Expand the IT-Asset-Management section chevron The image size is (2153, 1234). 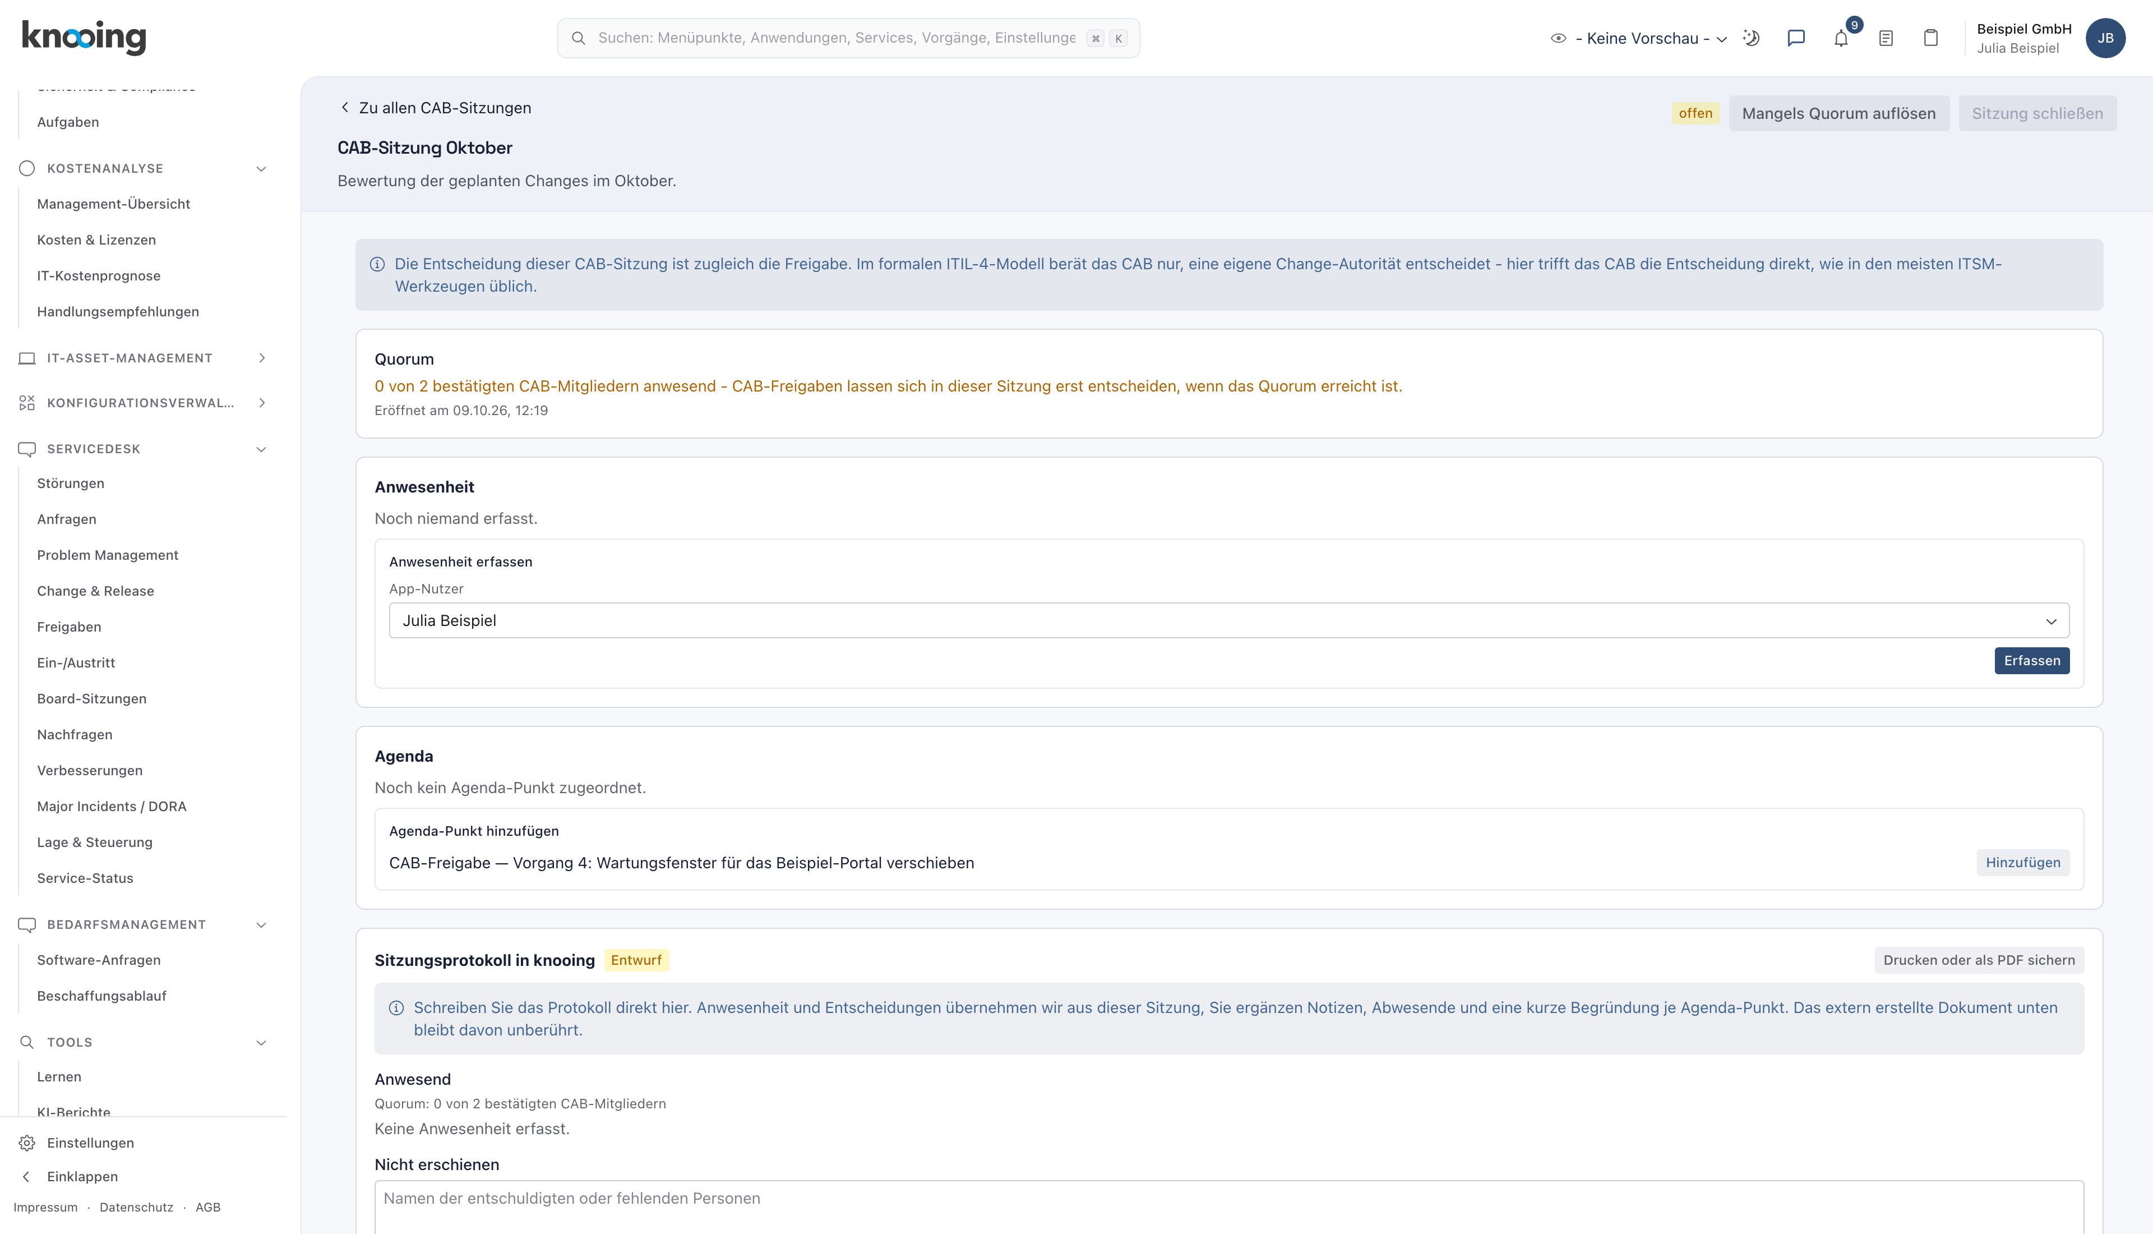262,358
